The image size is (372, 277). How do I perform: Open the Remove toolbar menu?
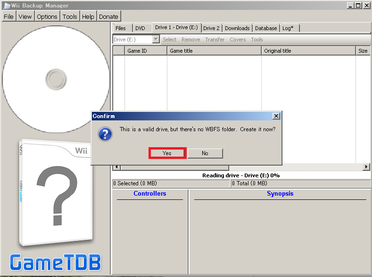pos(191,40)
